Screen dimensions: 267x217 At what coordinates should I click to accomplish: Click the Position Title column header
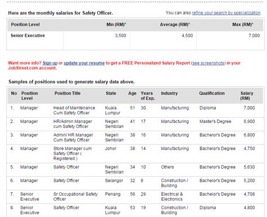point(68,93)
